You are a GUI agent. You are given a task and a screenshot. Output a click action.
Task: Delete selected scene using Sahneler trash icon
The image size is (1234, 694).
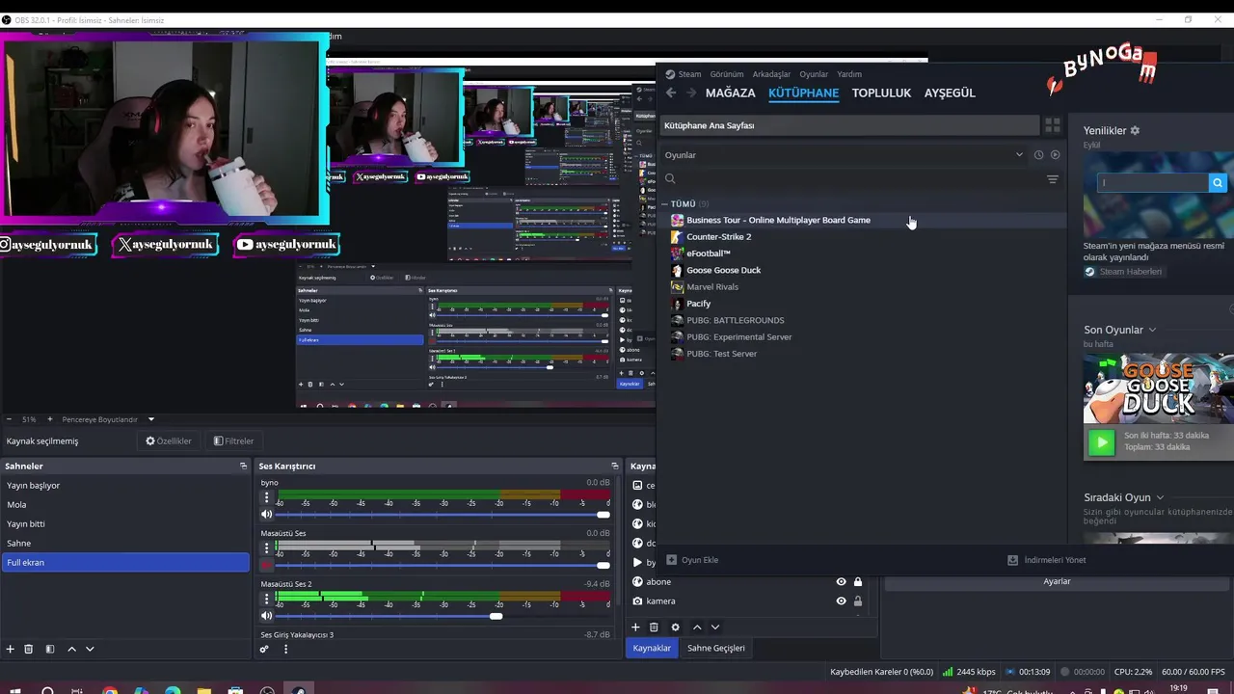[29, 650]
